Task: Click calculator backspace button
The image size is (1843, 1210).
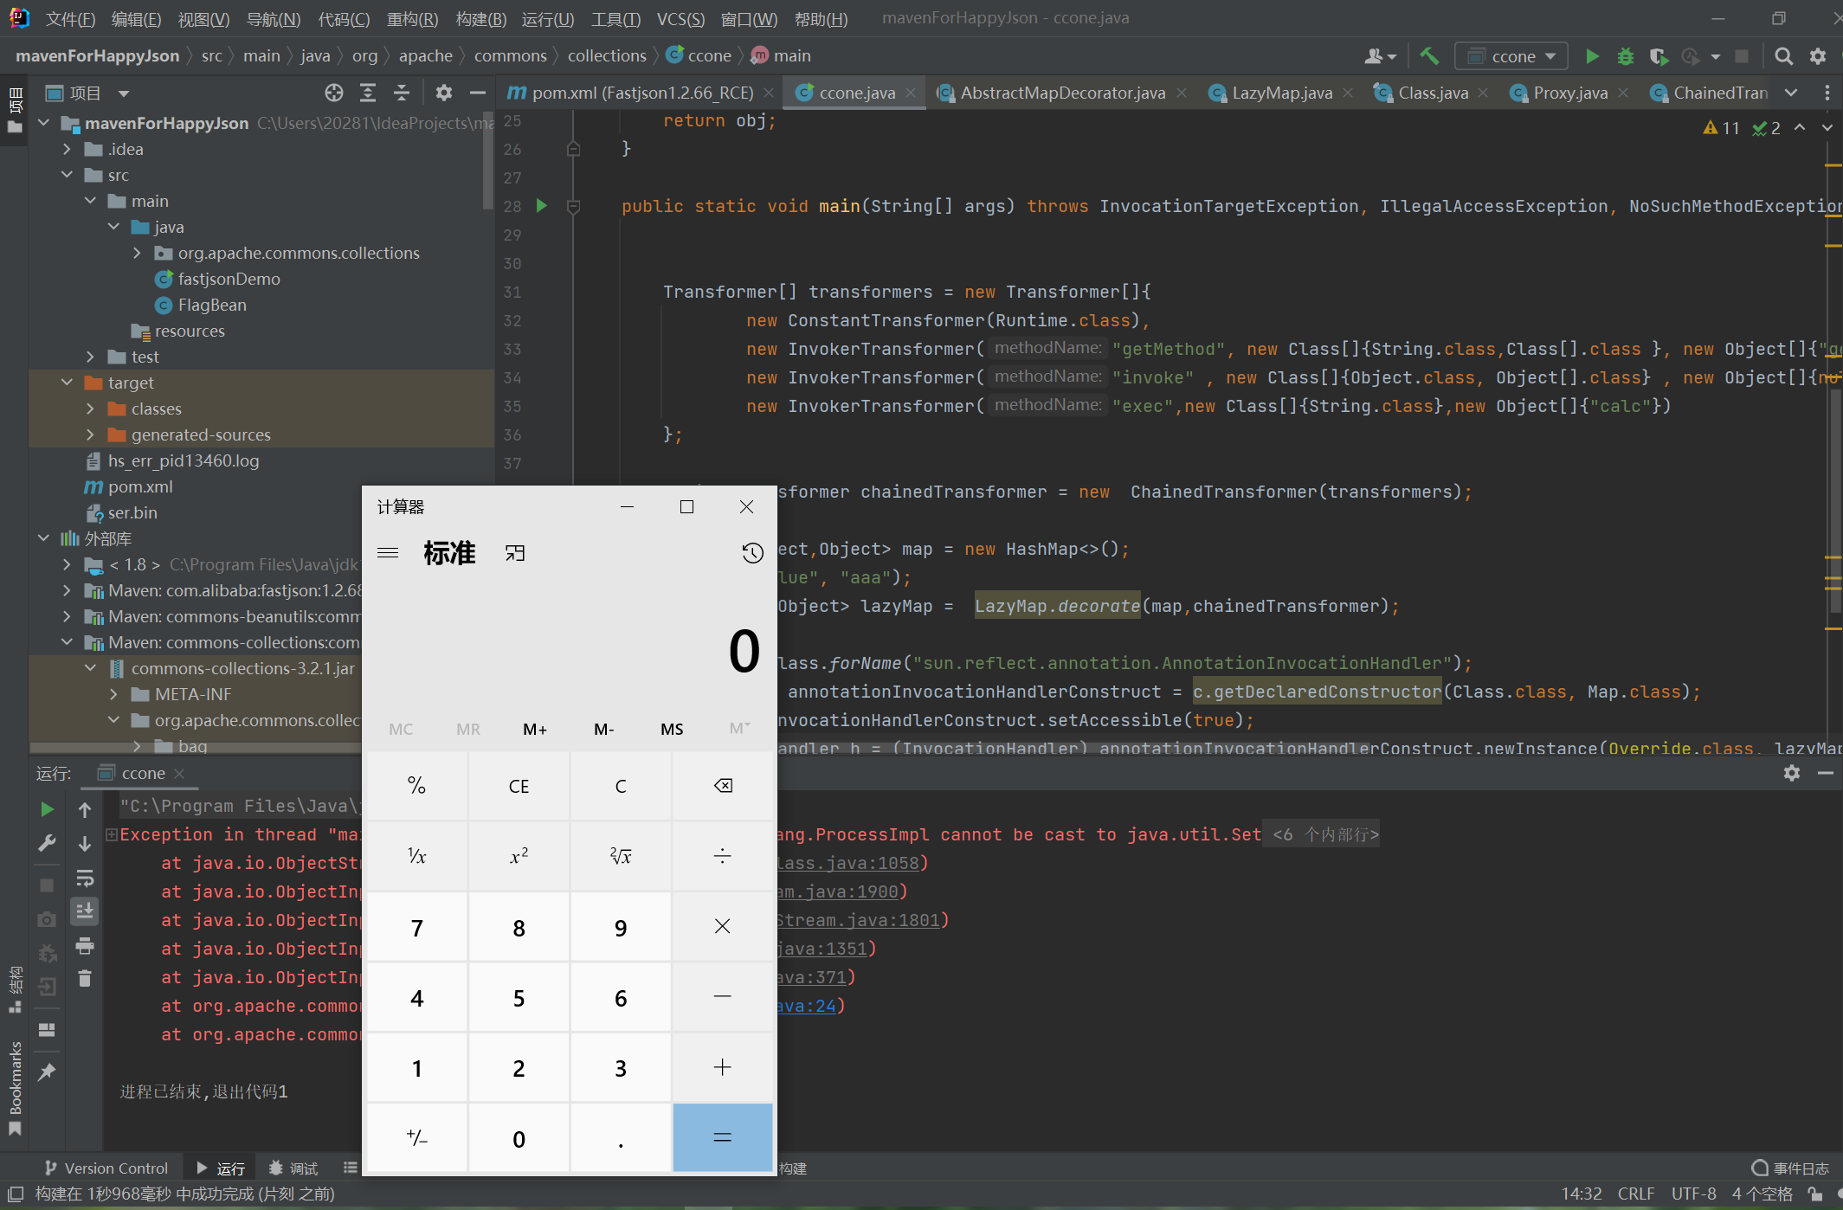Action: coord(723,786)
